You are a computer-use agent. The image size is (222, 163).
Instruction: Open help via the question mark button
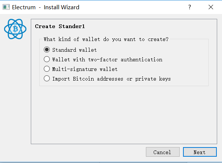point(190,7)
